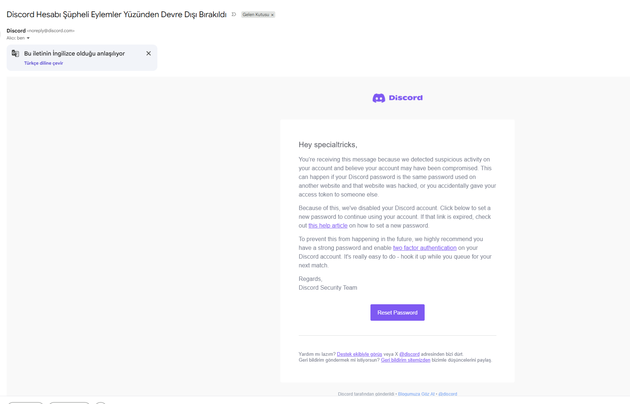Viewport: 630px width, 404px height.
Task: Click Türkçe diline çevir link
Action: 44,63
